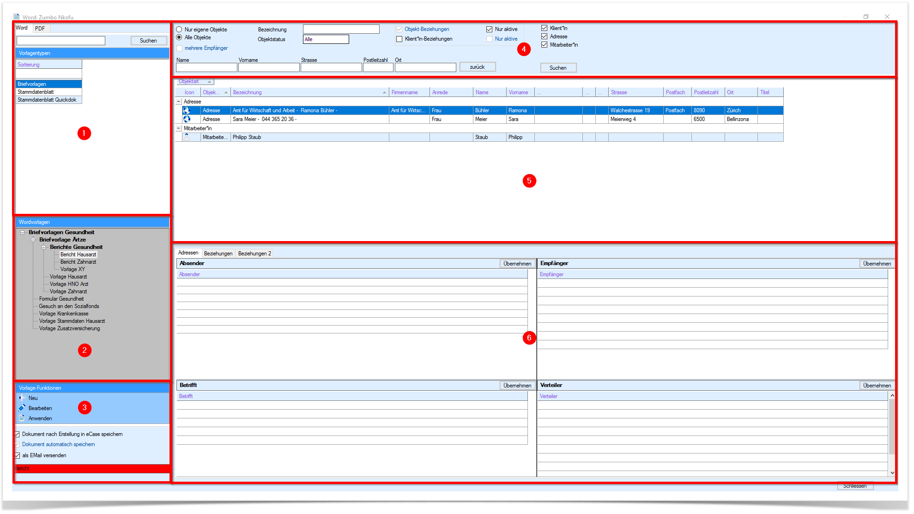Click the Walchestrasse 19 cell
The width and height of the screenshot is (914, 514).
[x=636, y=110]
